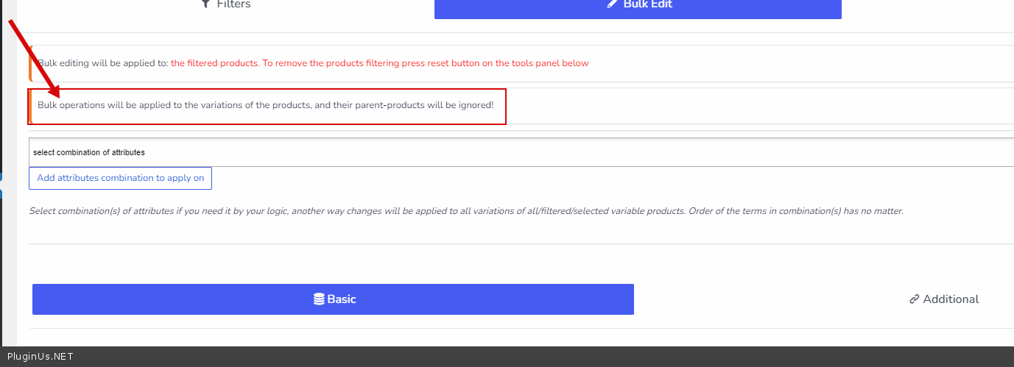Click the funnel icon next to Filters

(x=206, y=4)
